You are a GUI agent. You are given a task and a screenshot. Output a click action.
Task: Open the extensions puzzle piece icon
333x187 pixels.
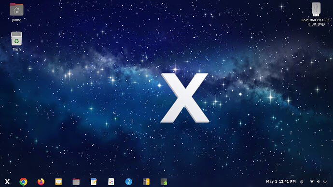pos(164,182)
